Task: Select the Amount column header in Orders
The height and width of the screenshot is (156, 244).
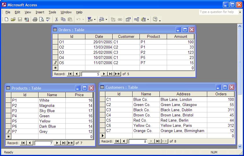Action: tap(181, 36)
